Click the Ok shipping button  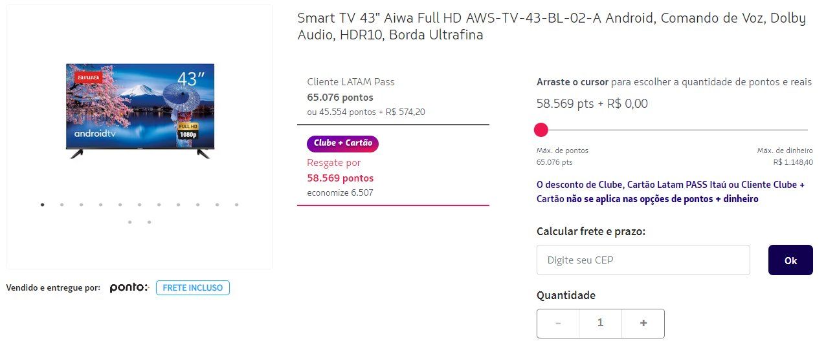790,260
